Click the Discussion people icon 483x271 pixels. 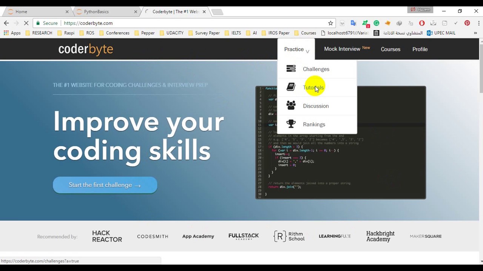click(x=291, y=105)
